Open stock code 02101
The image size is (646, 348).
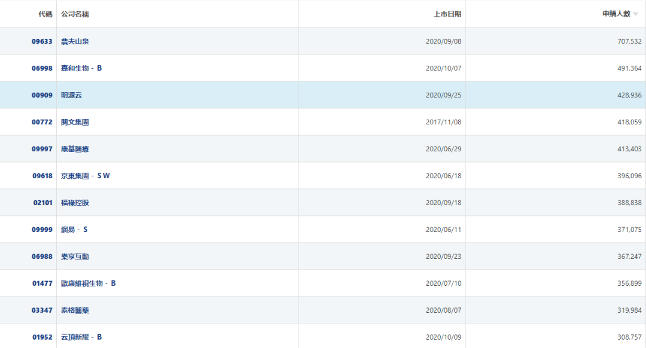[x=43, y=203]
